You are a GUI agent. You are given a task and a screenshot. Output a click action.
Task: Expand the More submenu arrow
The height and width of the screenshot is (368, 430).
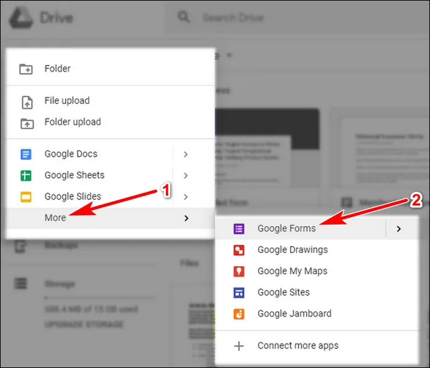(x=187, y=218)
